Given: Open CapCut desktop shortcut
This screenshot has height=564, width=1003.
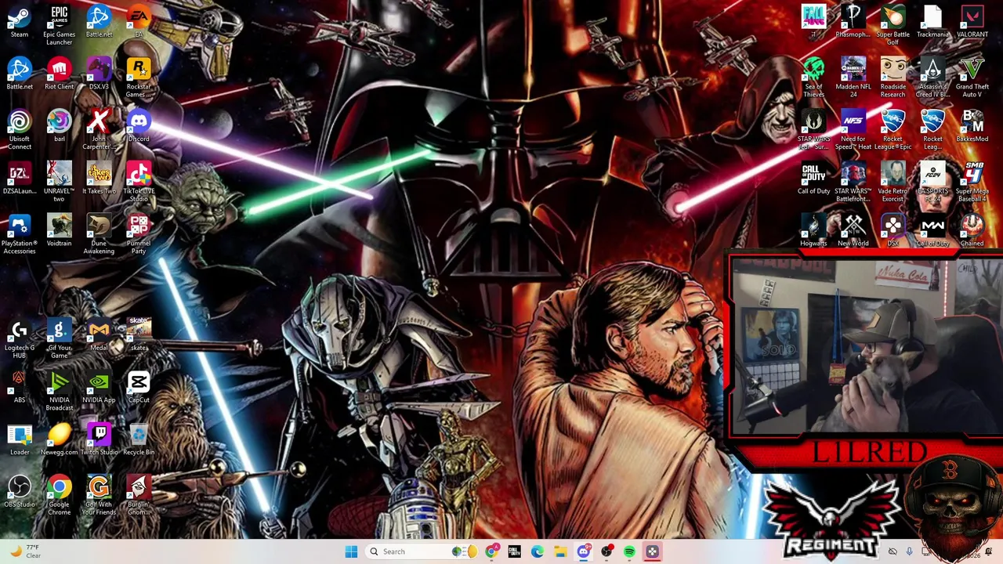Looking at the screenshot, I should tap(139, 388).
